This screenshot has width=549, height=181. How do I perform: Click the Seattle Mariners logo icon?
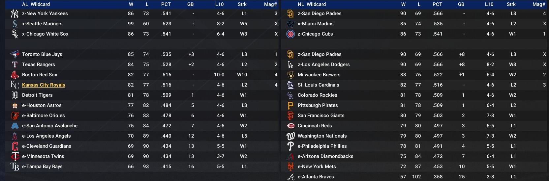(15, 24)
